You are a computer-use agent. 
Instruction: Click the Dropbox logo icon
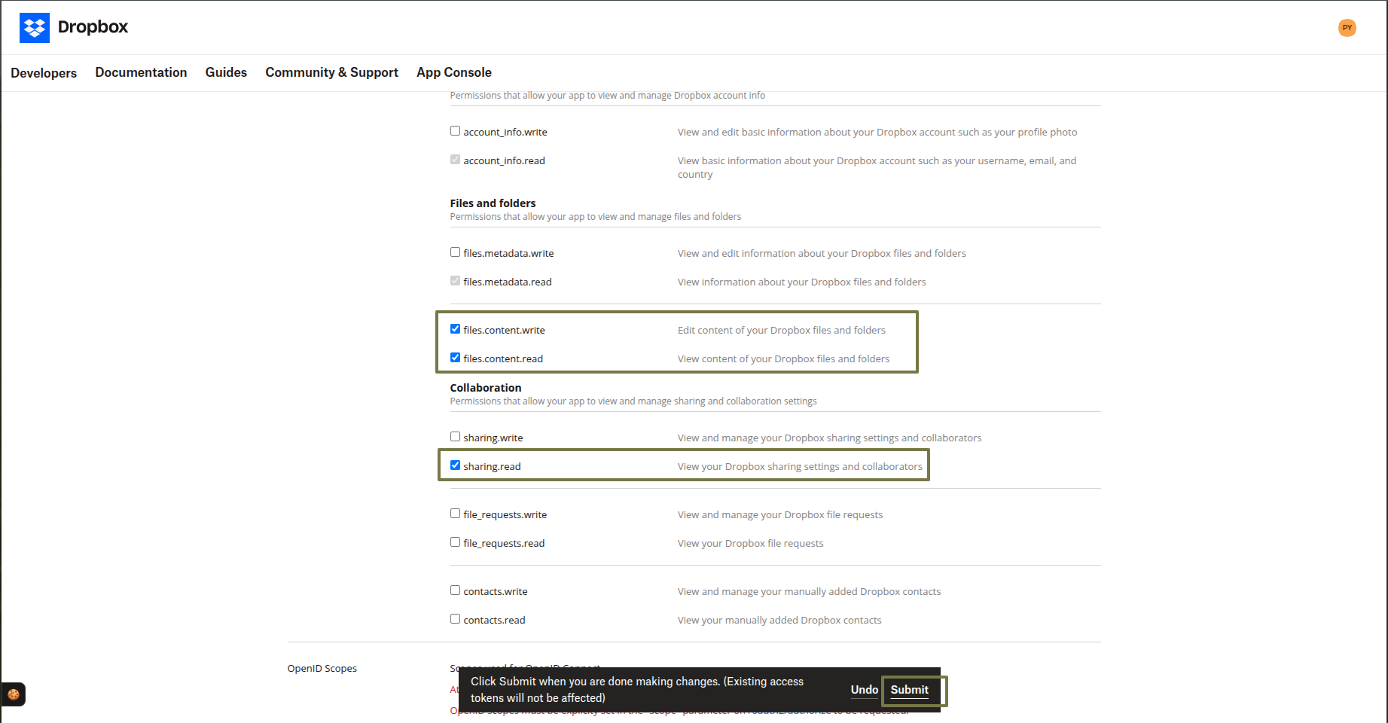tap(35, 28)
